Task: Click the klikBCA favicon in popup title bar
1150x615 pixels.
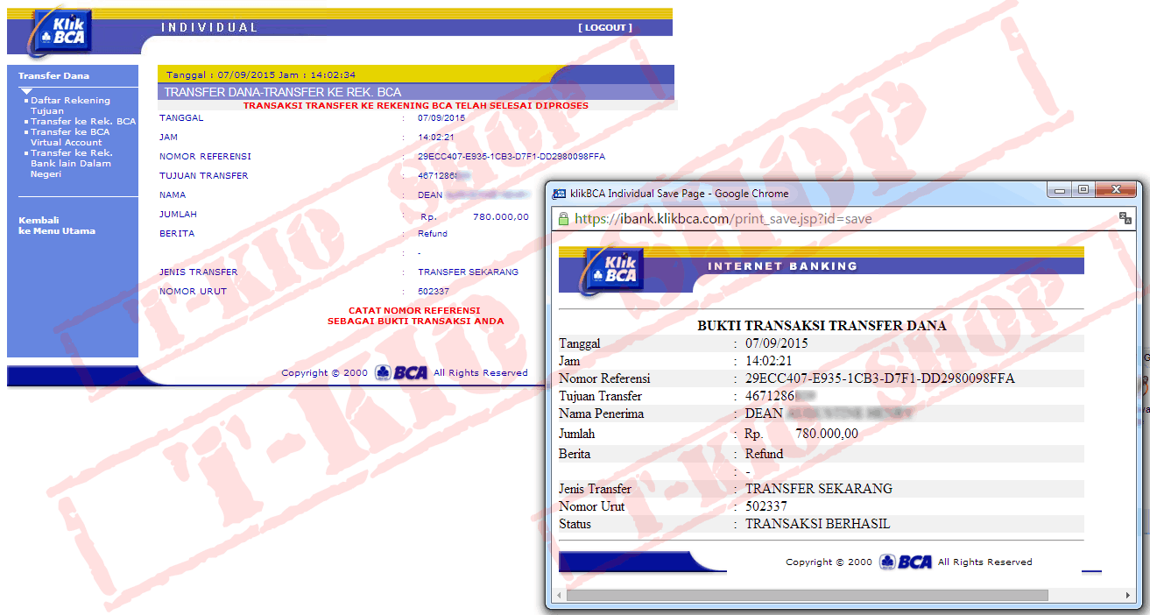Action: pos(560,194)
